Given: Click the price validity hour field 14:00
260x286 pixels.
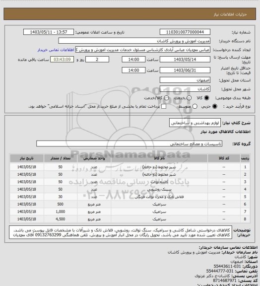Looking at the screenshot, I should coord(133,70).
